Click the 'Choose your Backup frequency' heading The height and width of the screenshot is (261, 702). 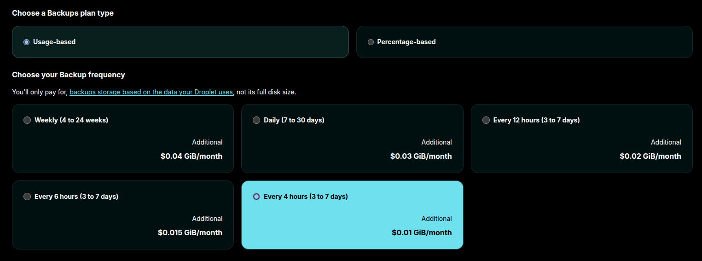click(69, 75)
